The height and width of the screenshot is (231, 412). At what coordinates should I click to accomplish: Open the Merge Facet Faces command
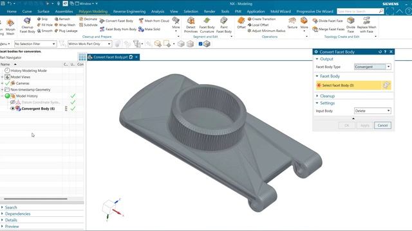click(328, 29)
